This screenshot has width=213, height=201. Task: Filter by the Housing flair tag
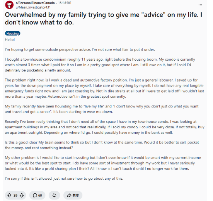13,33
